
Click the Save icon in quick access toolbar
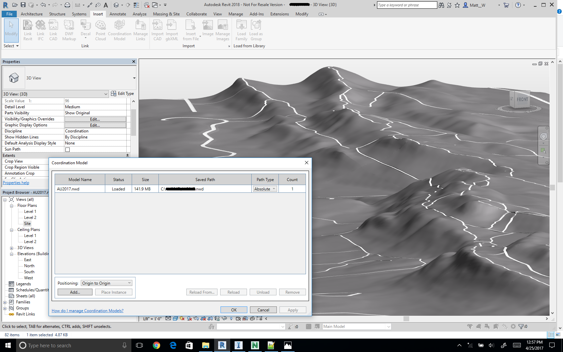(x=23, y=5)
